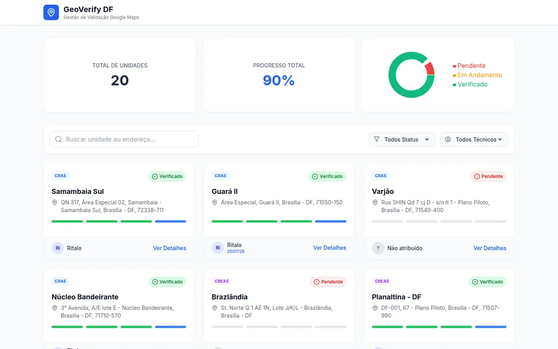Click the user circle icon beside Todos Técnicos
Image resolution: width=558 pixels, height=349 pixels.
click(448, 139)
